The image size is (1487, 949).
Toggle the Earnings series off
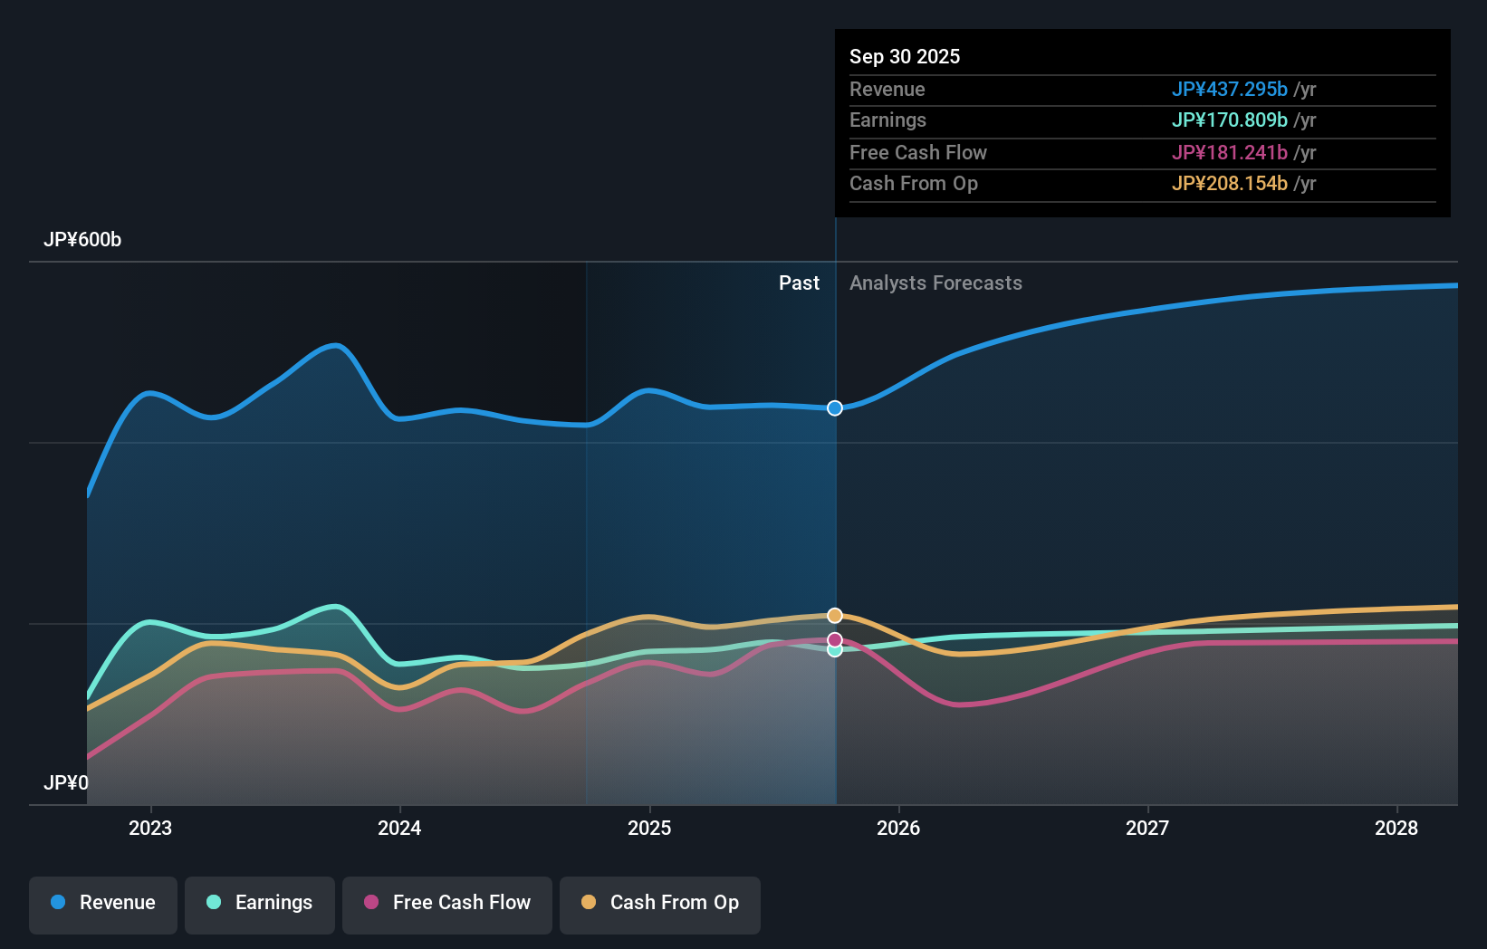tap(260, 903)
